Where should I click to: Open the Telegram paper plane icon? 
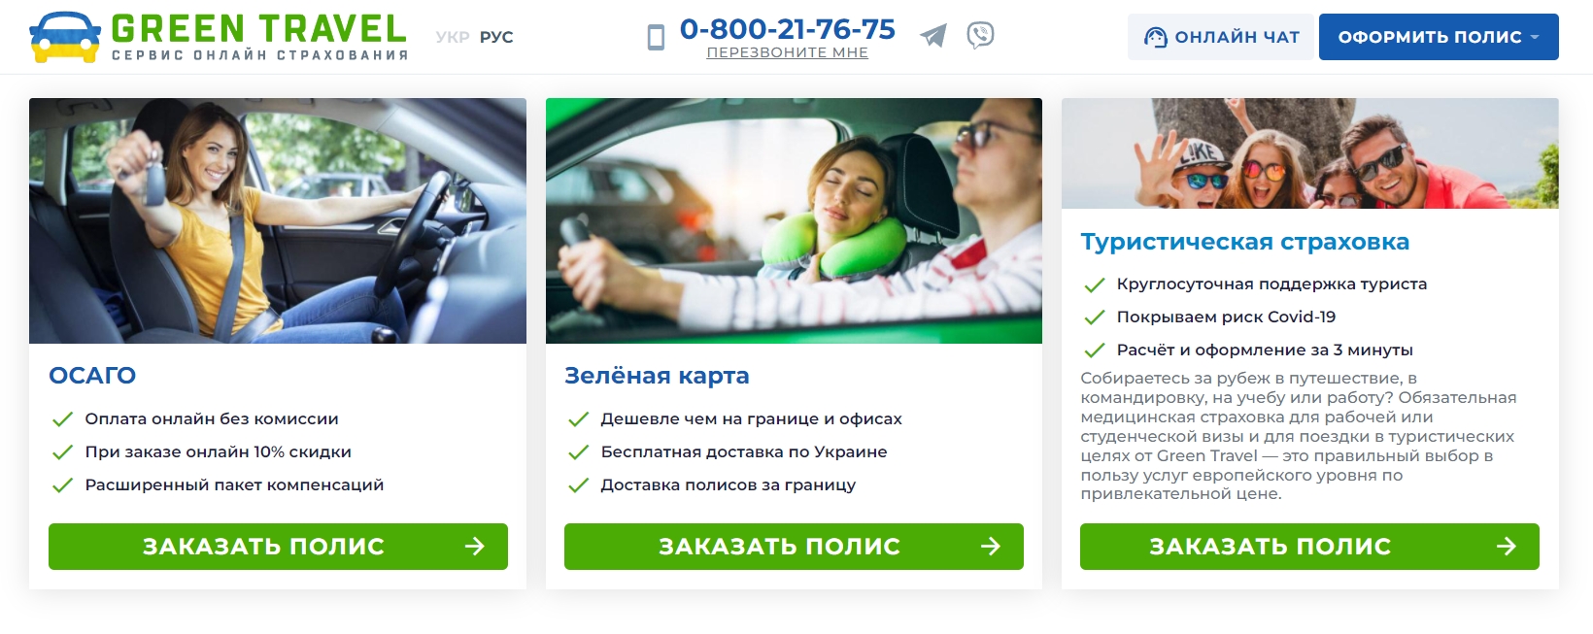933,36
